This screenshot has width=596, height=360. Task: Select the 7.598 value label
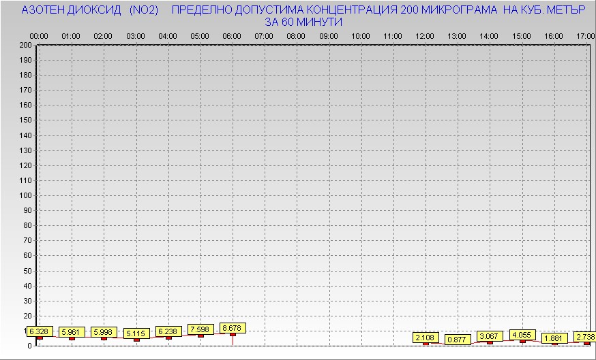(200, 329)
